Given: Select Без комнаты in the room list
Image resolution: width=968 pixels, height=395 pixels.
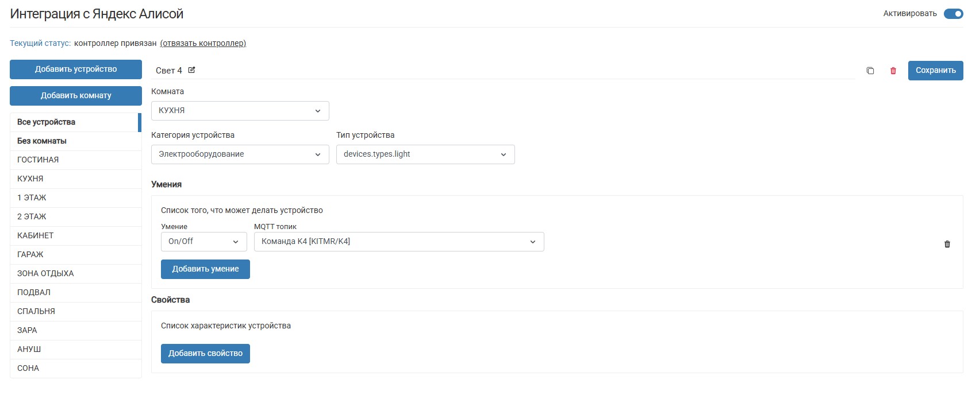Looking at the screenshot, I should tap(75, 141).
